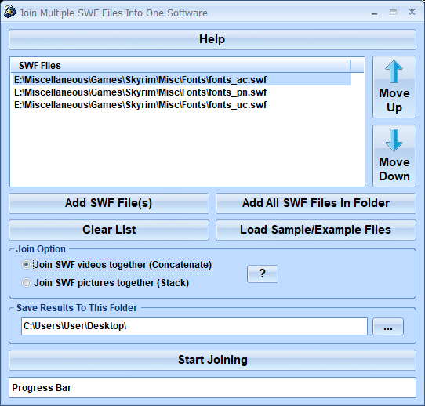Select fonts_uc.swf in the file list
Screen dimensions: 425x406
(x=140, y=105)
